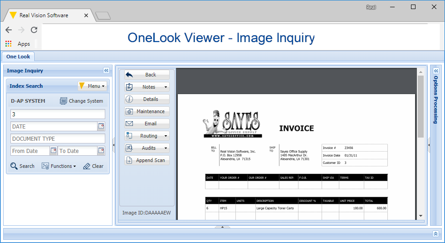Click the Change System monitor icon
Image resolution: width=445 pixels, height=243 pixels.
click(64, 101)
